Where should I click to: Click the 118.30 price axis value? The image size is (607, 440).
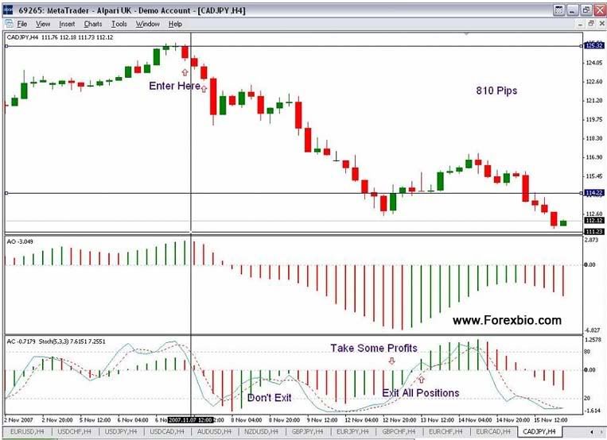[x=593, y=138]
